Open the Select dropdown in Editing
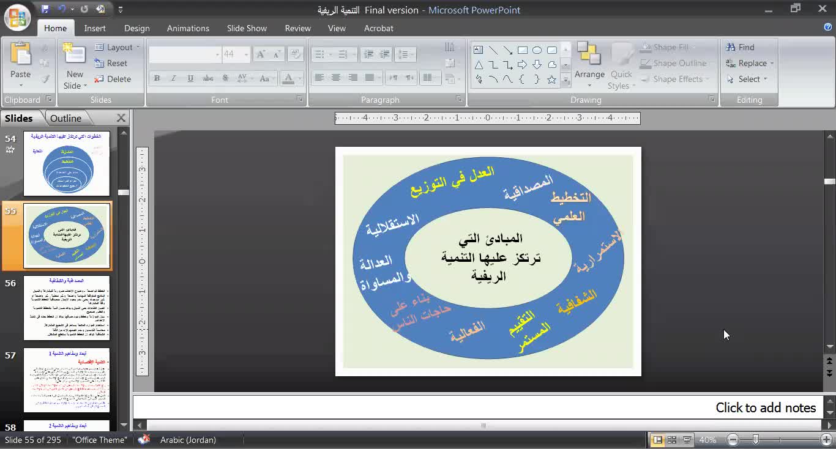This screenshot has height=449, width=836. click(x=747, y=79)
